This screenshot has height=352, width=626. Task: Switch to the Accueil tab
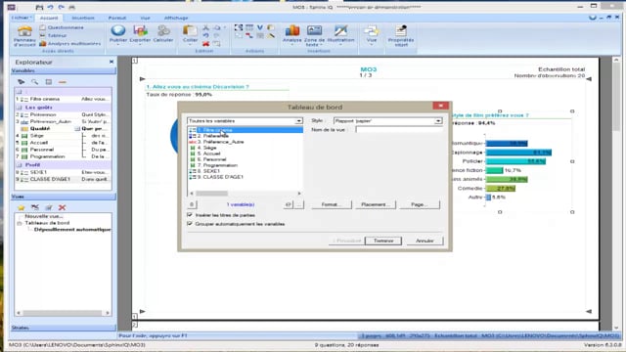click(49, 18)
